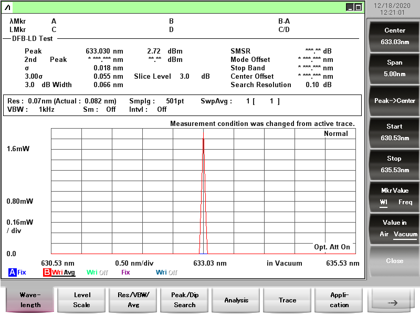The height and width of the screenshot is (315, 420).
Task: Select trace A Fix indicator
Action: pyautogui.click(x=17, y=272)
